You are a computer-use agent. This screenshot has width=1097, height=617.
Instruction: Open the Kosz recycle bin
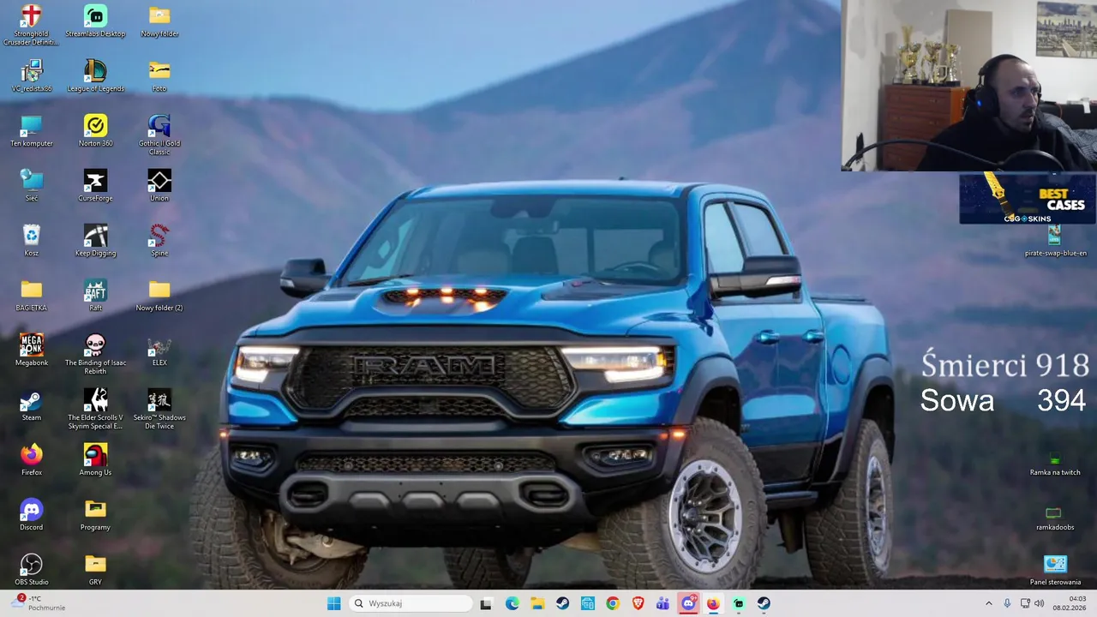(x=32, y=240)
